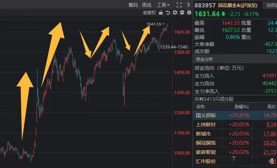Image resolution: width=277 pixels, height=168 pixels.
Task: Click the +29.97% gain value
Action: 239,115
